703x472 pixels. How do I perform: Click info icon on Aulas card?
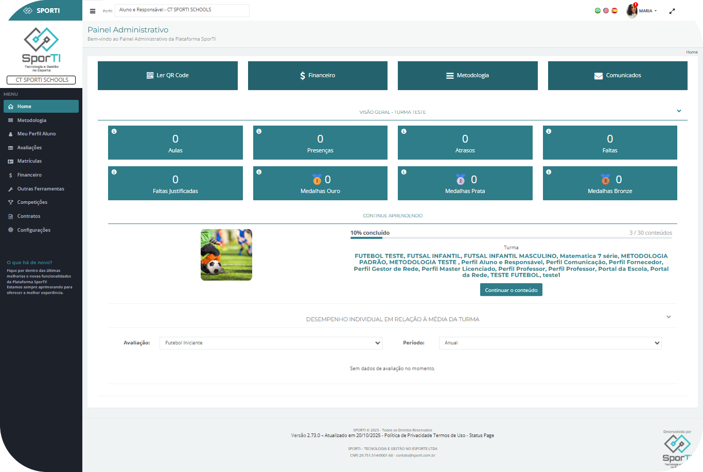(114, 131)
